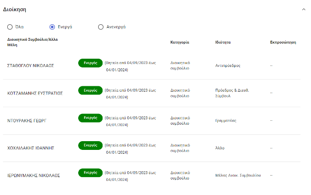Click the name ΚΟΤΖΑΜΑΝΗΣ ΕΥΣΤΡΑΤΙΟΣ

pyautogui.click(x=35, y=93)
